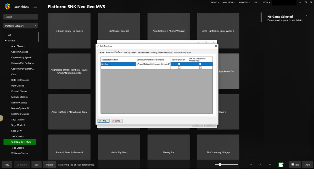Click the Add button
Screen dimensions: 314x176
307,165
